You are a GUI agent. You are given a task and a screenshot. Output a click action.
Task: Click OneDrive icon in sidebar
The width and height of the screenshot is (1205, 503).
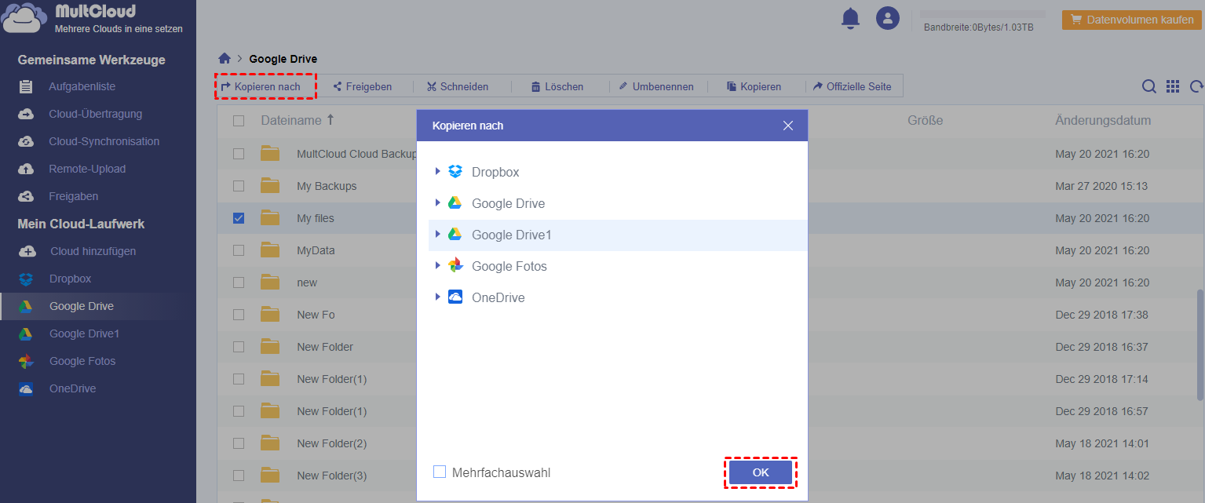point(26,388)
